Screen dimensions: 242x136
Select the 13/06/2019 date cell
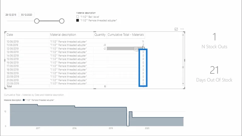12,52
